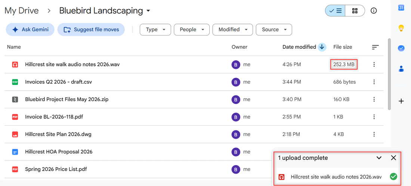Open the view details info icon
Viewport: 411px width, 186px height.
click(374, 11)
